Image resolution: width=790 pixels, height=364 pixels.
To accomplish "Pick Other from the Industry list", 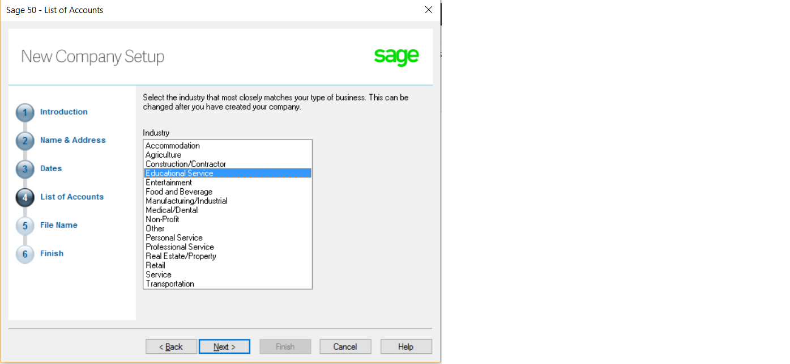I will point(228,228).
